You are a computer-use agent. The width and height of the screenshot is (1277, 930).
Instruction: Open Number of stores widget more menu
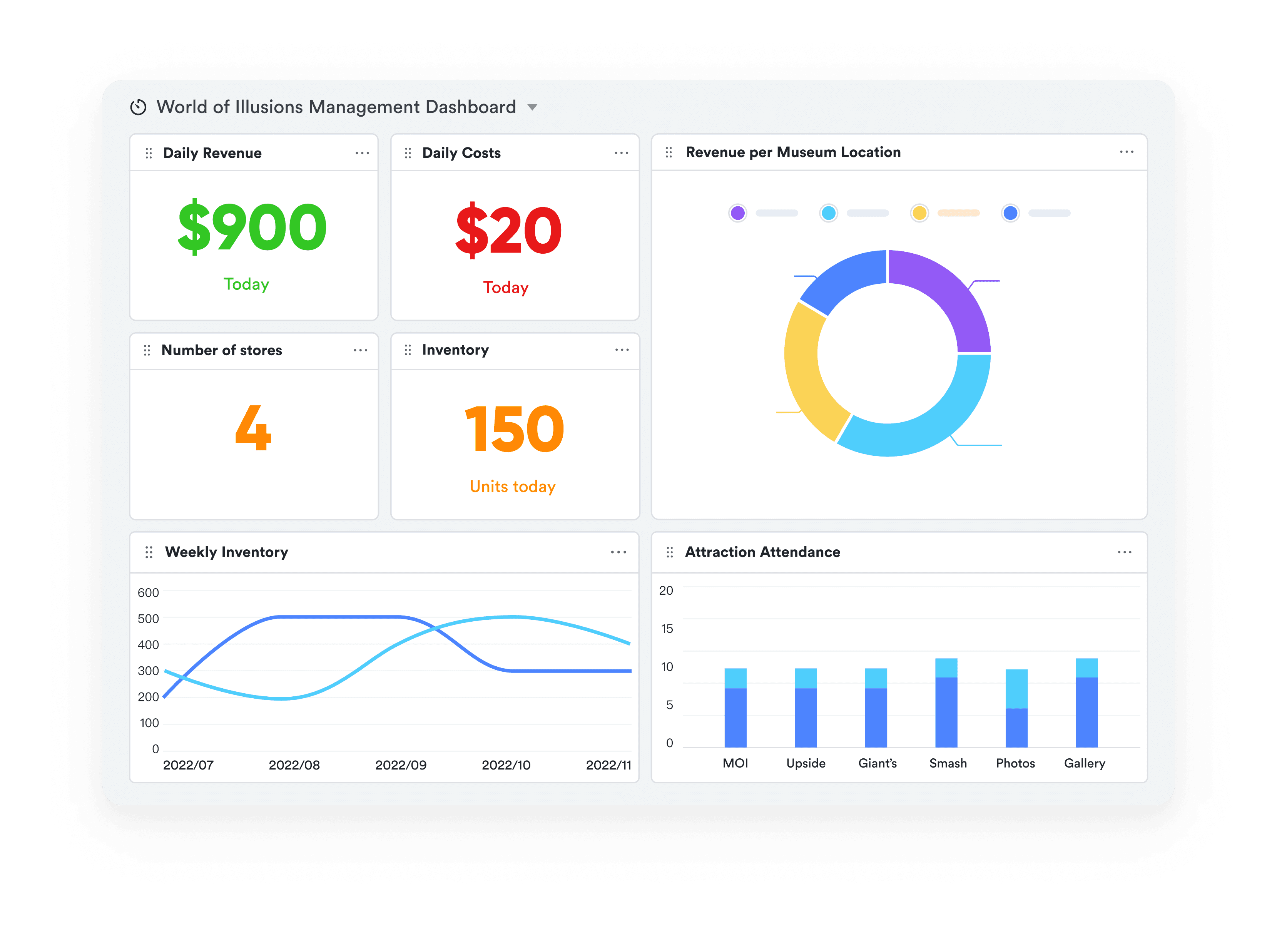click(360, 350)
